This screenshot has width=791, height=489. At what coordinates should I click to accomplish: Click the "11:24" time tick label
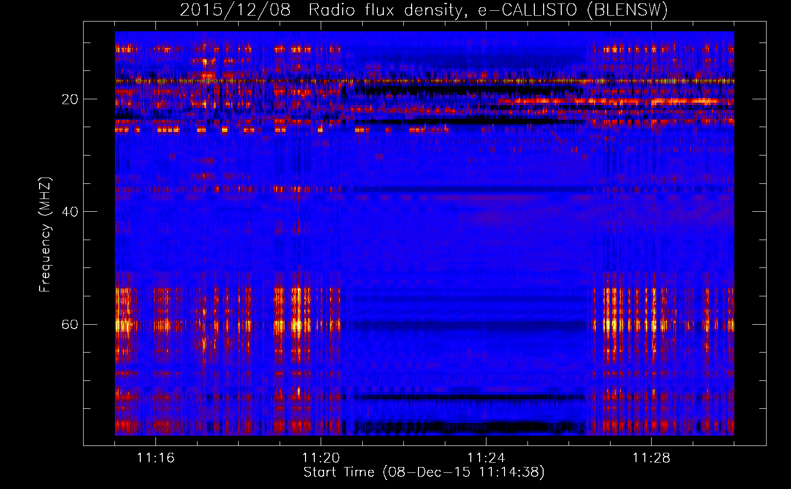click(486, 458)
